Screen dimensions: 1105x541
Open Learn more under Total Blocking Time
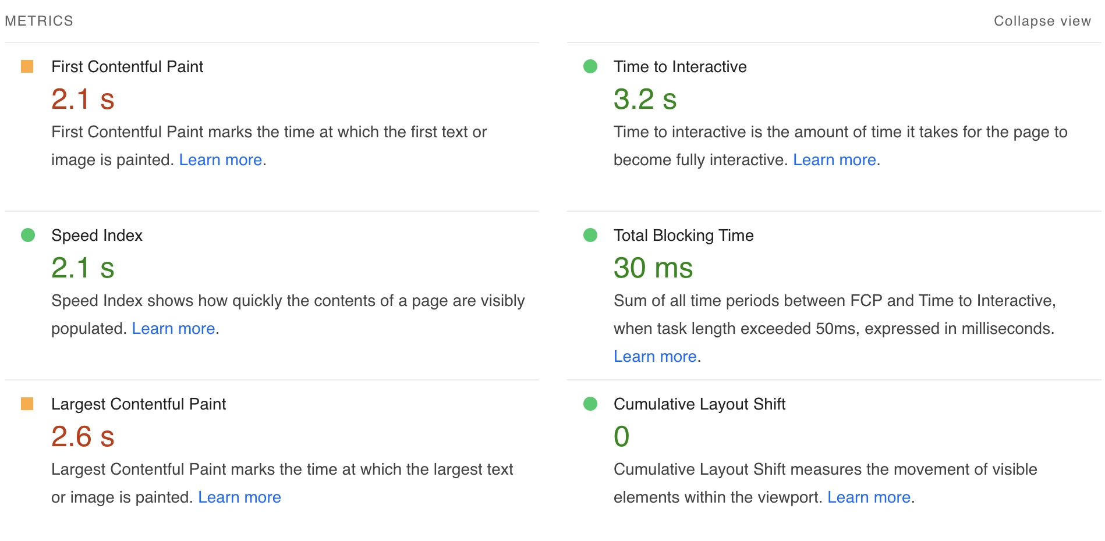(x=656, y=355)
